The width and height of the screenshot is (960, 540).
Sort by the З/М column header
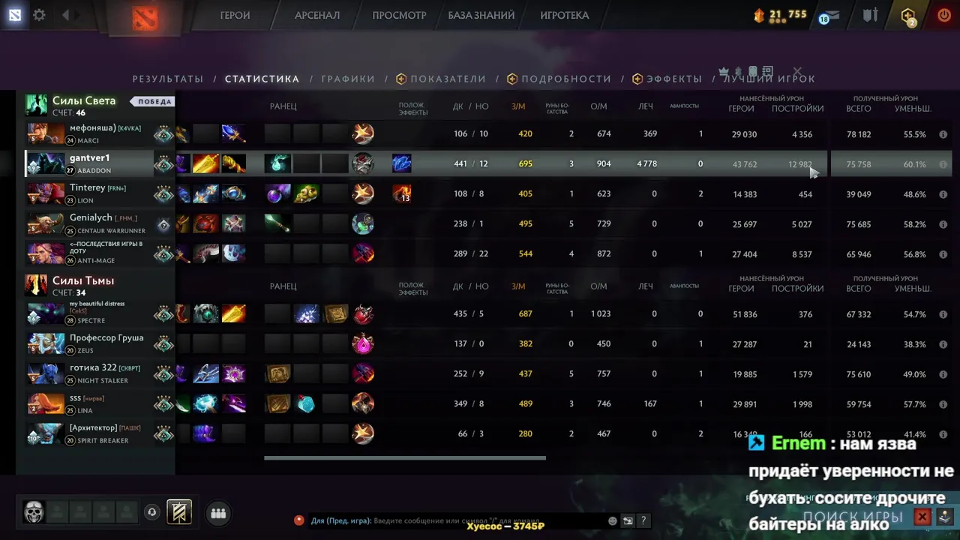tap(518, 106)
